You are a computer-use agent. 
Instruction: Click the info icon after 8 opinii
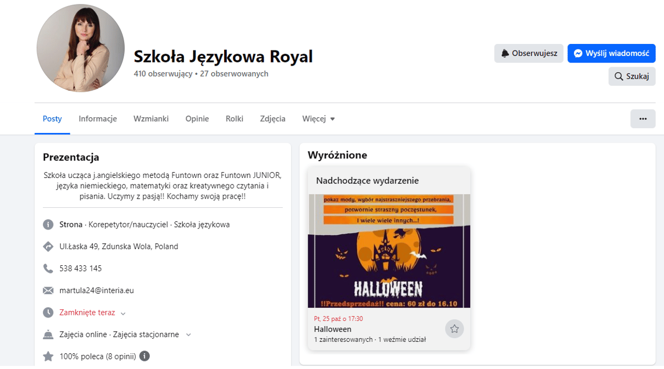pos(144,356)
